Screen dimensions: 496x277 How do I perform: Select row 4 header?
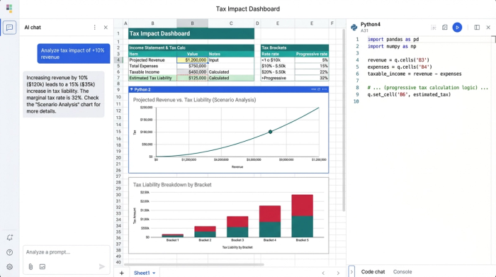[118, 60]
